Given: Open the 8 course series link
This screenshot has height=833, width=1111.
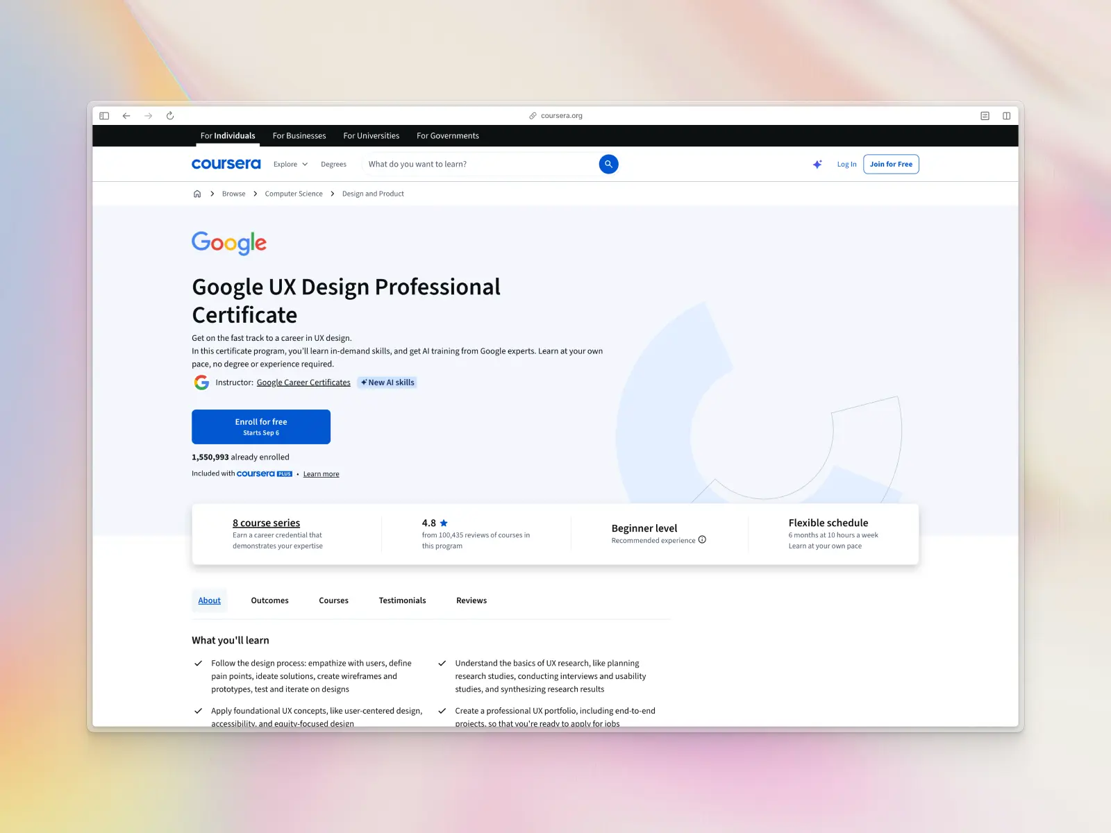Looking at the screenshot, I should coord(266,523).
